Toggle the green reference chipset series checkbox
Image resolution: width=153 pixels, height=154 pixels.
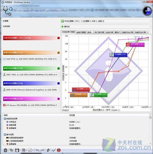pos(58,68)
